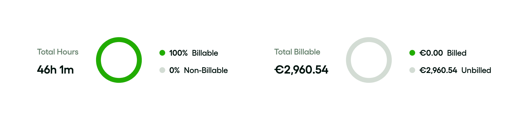Click the Total Hours heading
This screenshot has height=120, width=528.
(58, 52)
